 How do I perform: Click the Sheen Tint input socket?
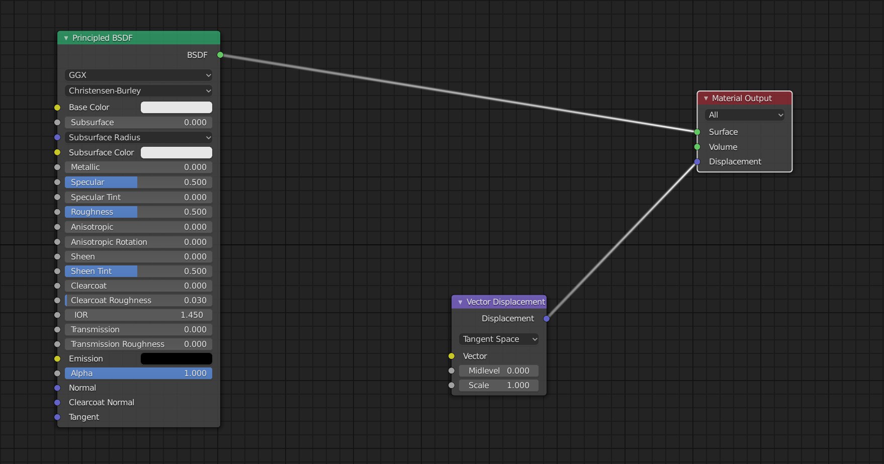click(x=57, y=271)
